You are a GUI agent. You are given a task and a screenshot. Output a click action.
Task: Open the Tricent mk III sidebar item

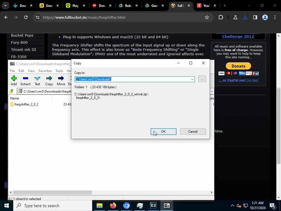click(24, 49)
